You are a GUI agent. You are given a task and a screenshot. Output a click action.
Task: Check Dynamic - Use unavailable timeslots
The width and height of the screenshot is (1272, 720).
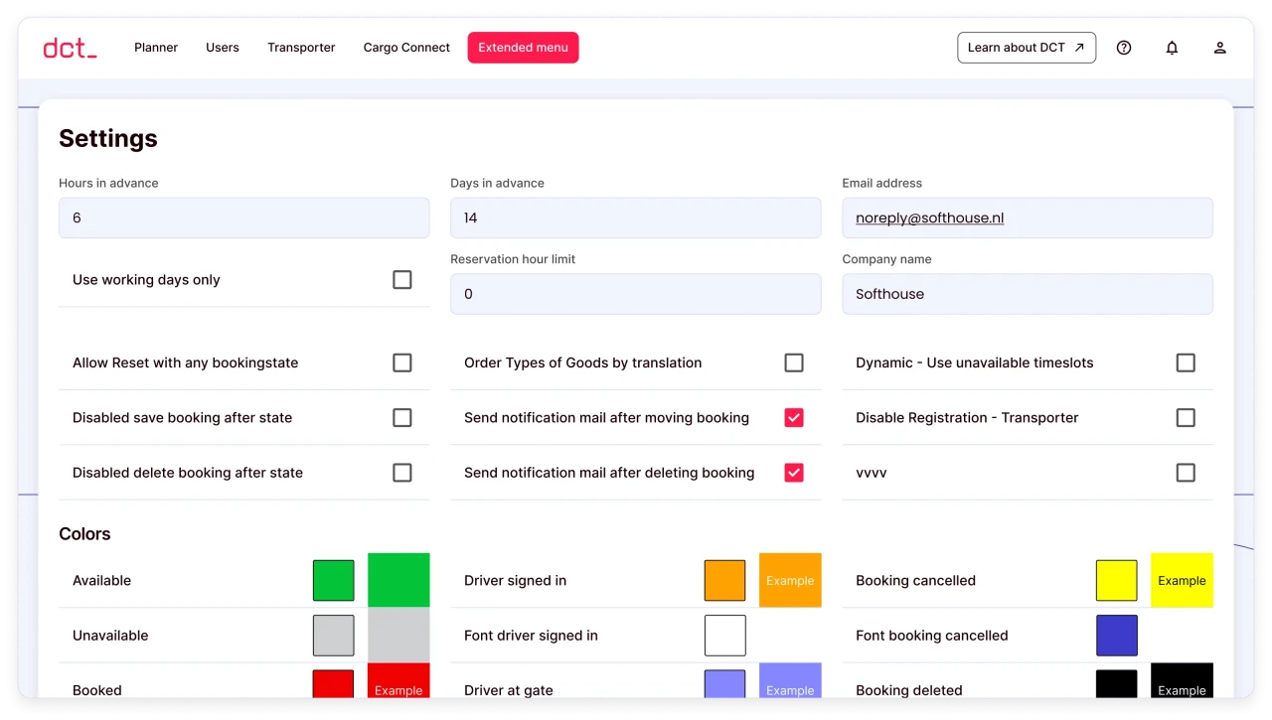(x=1185, y=362)
